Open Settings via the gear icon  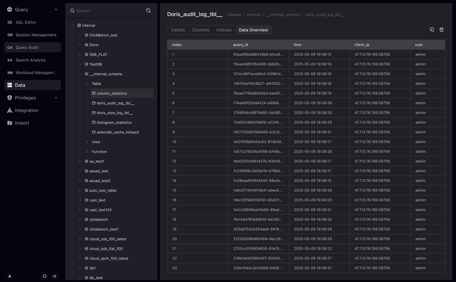(44, 276)
